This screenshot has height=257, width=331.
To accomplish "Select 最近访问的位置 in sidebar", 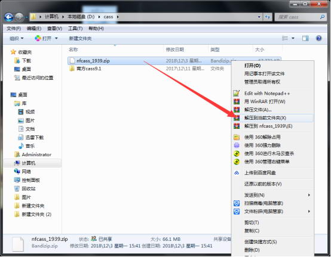I will [x=38, y=78].
